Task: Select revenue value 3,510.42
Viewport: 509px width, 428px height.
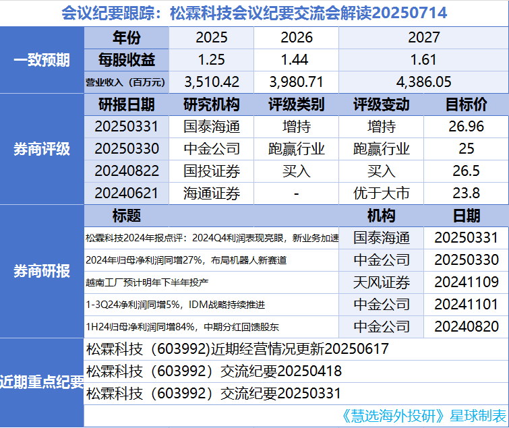Action: tap(211, 82)
